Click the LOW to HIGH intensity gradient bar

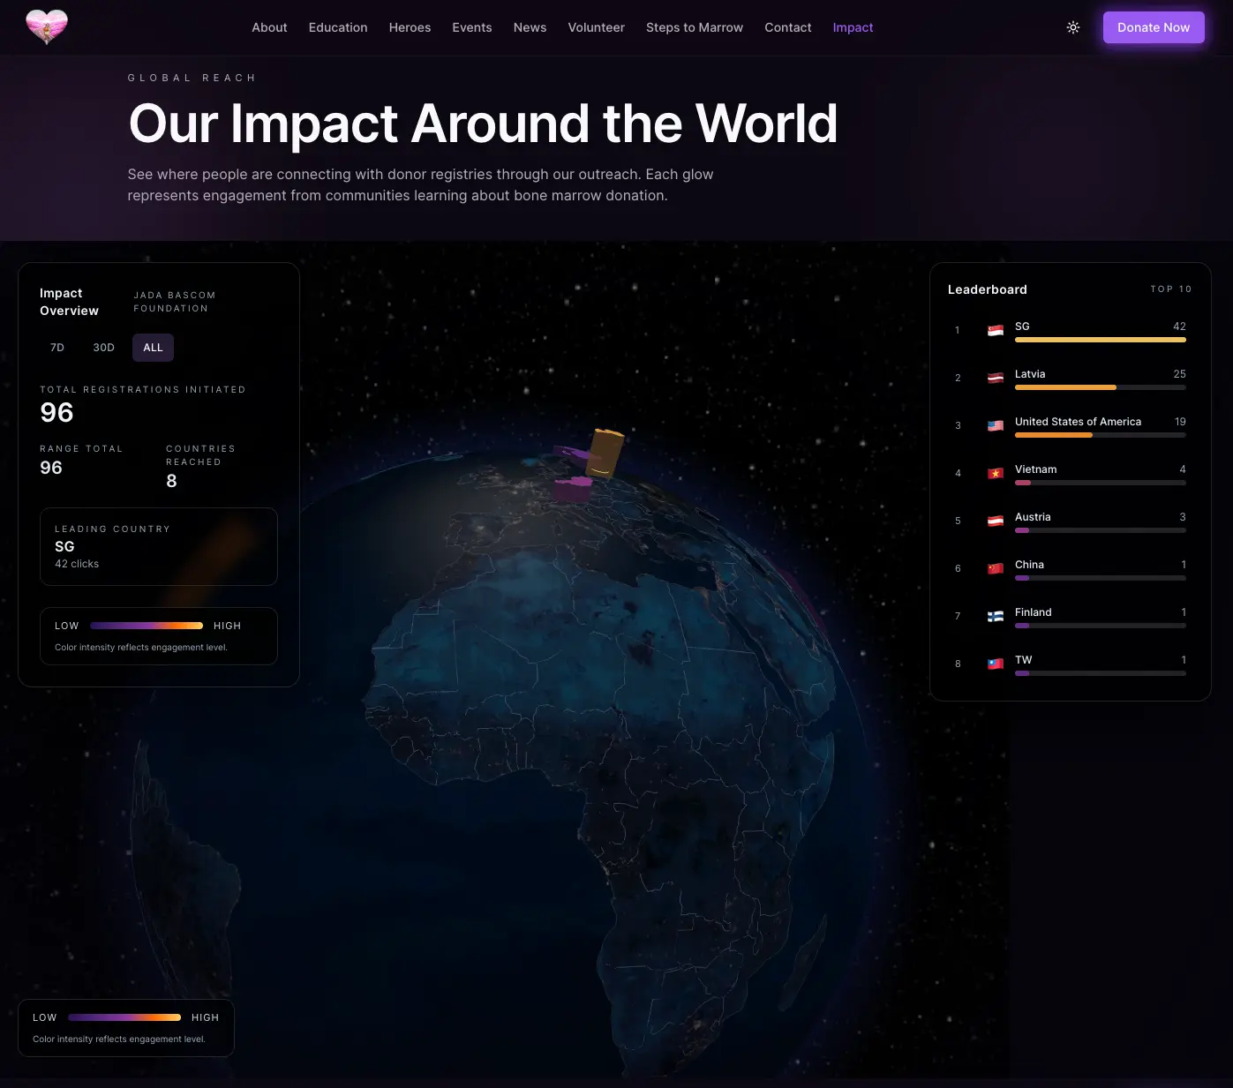pyautogui.click(x=147, y=626)
